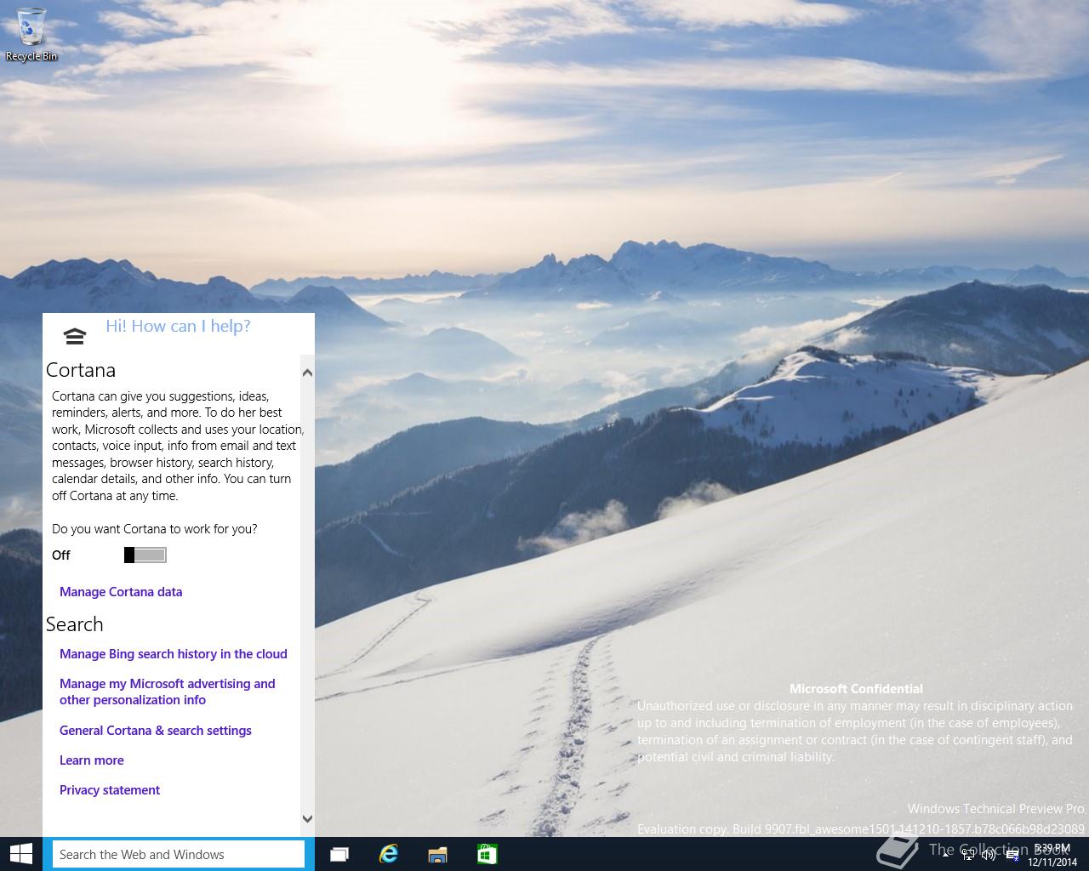Open the Cortana hamburger menu icon
Screen dimensions: 1089x871
pyautogui.click(x=75, y=336)
